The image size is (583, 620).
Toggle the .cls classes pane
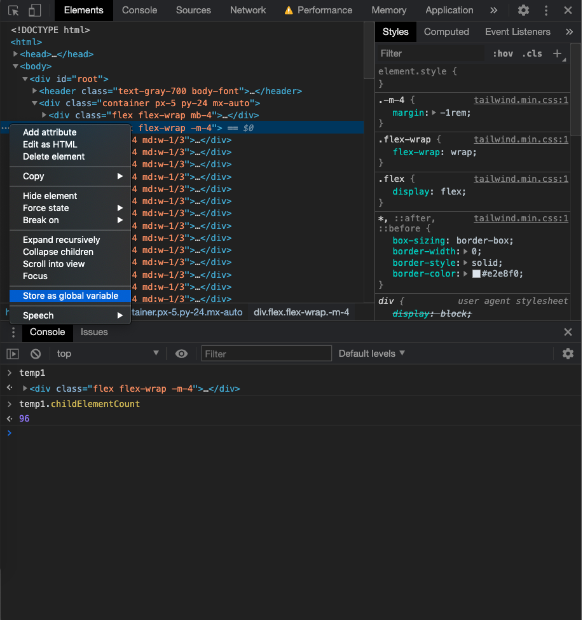coord(532,53)
